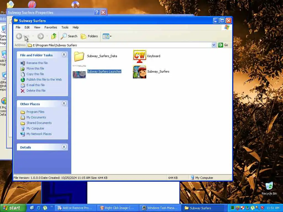Click the 644 KB status bar entry
The width and height of the screenshot is (283, 212).
click(173, 178)
